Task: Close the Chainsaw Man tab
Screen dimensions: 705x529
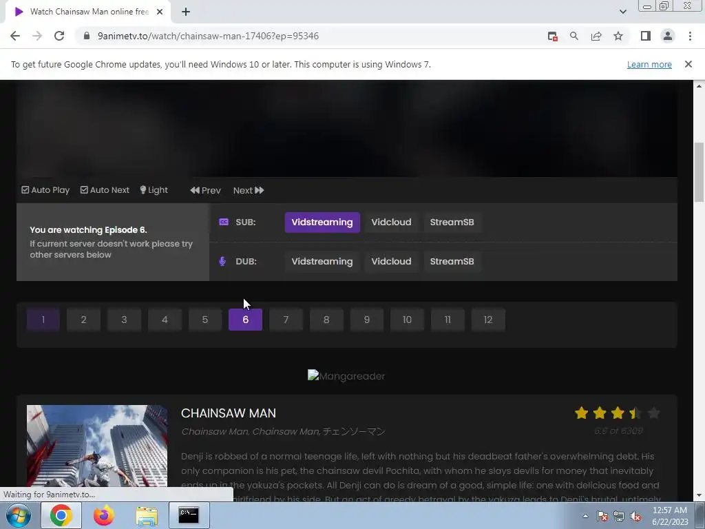Action: coord(160,12)
